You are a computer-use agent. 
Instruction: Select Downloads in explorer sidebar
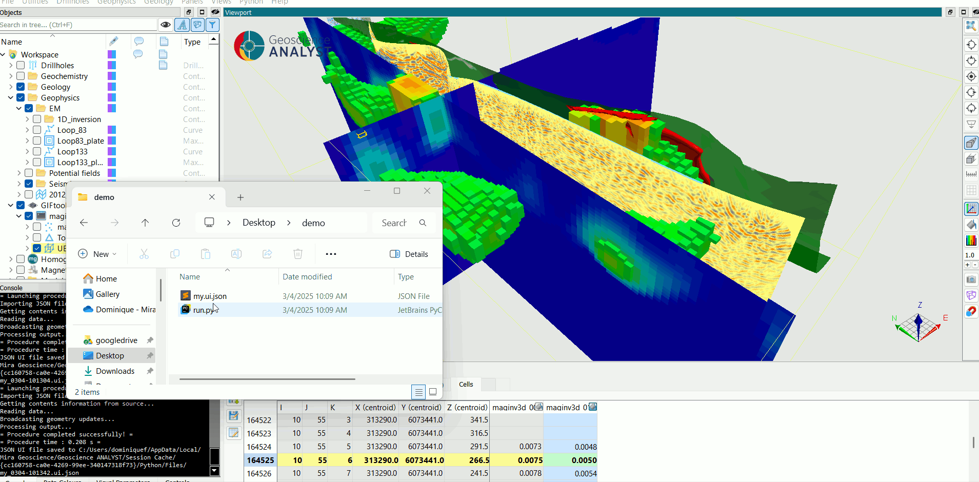pos(115,371)
